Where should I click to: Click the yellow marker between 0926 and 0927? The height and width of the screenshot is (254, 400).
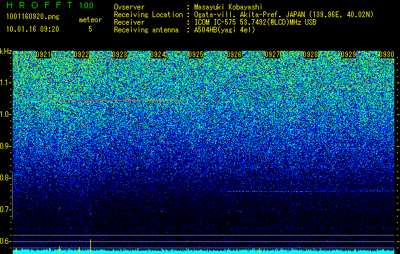click(259, 251)
